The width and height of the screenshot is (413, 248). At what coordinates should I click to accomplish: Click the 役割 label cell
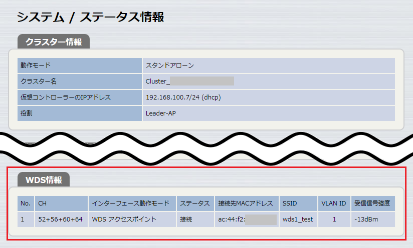tap(80, 113)
